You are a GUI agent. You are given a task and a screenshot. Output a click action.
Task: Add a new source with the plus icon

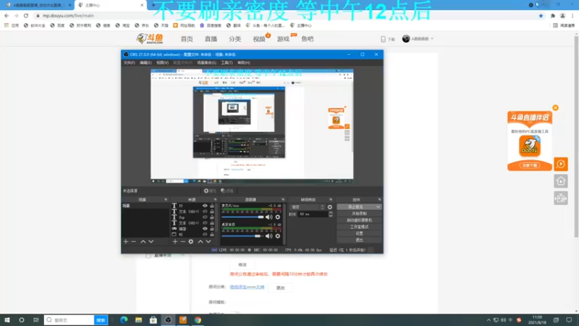[x=175, y=241]
